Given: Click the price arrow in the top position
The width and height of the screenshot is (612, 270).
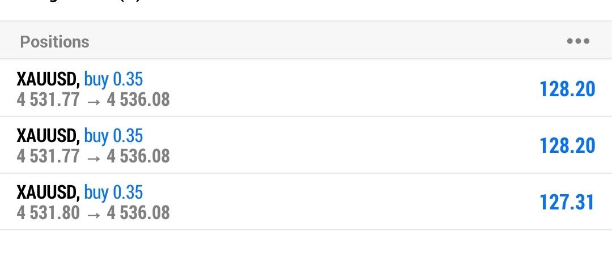Looking at the screenshot, I should pos(93,100).
